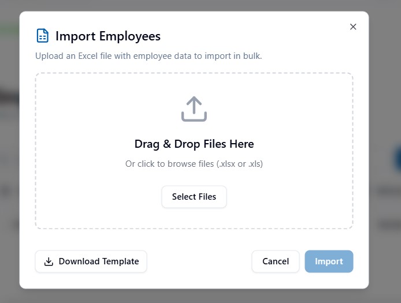Click the upload arrow icon in drop zone

point(194,109)
